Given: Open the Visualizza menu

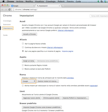Looking at the screenshot, I should coord(39,1).
